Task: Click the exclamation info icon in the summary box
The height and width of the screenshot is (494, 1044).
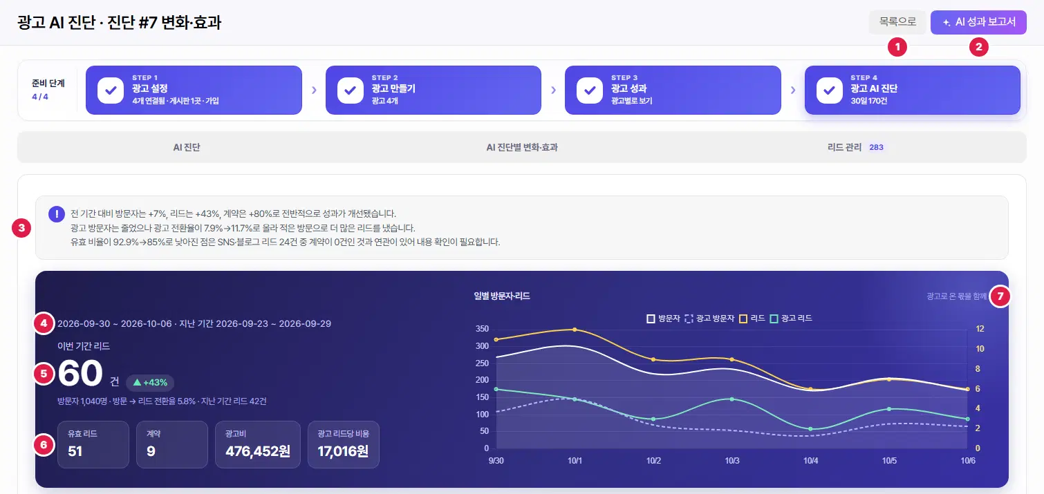Action: (57, 213)
